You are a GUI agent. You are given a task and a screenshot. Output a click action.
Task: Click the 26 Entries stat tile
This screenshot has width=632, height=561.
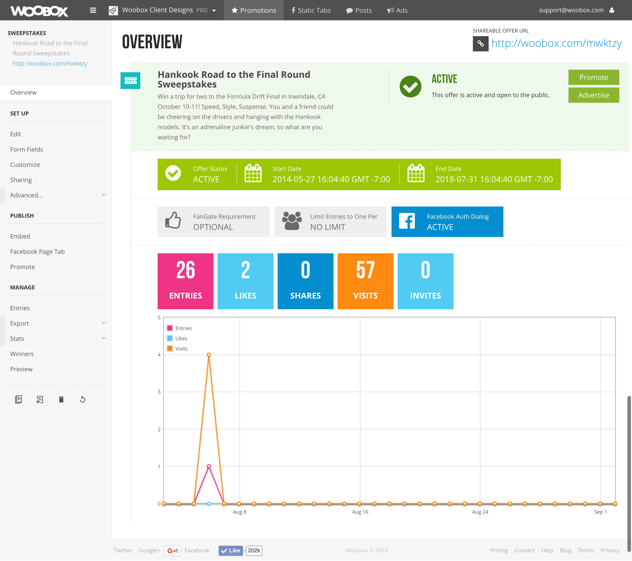coord(186,281)
